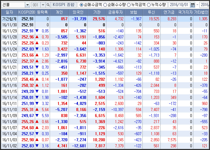This screenshot has height=150, width=210.
Task: Click 금융투자 value 7,379
Action: pyautogui.click(x=119, y=146)
